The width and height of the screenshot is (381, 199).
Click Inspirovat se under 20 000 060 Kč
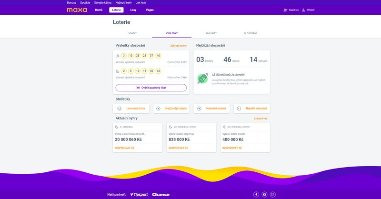(124, 148)
